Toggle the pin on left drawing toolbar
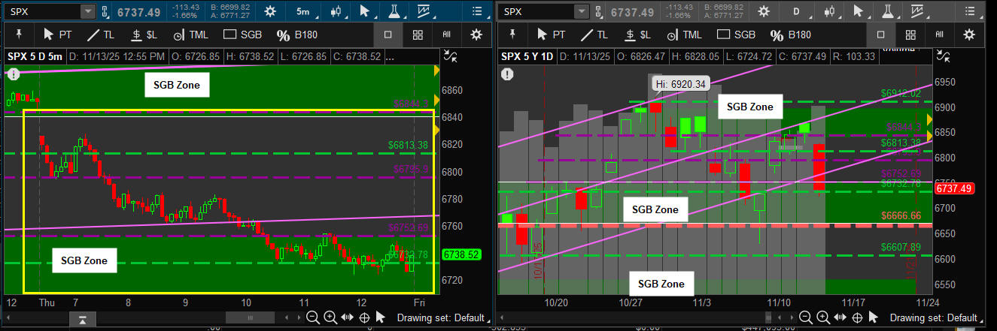The image size is (997, 331). [19, 35]
